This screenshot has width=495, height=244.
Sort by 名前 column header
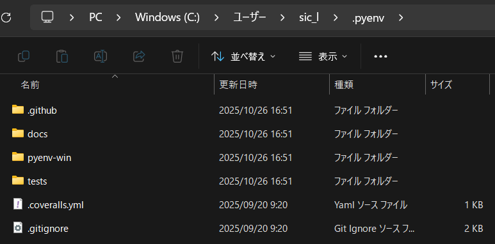[x=30, y=84]
